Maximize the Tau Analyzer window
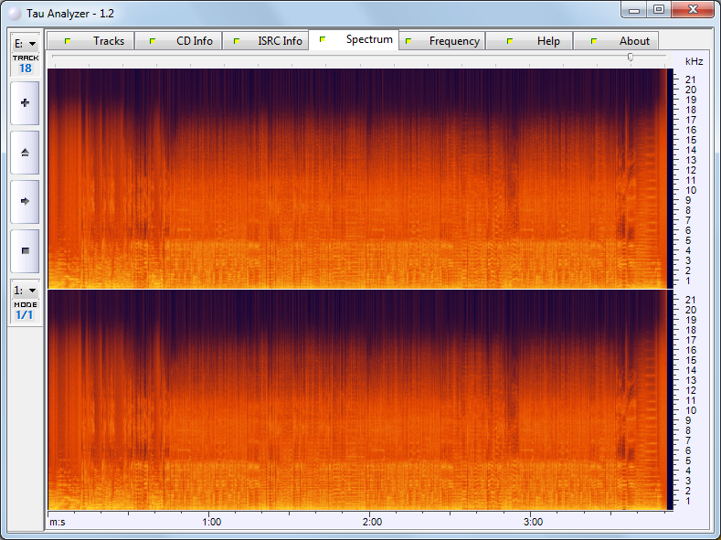This screenshot has width=721, height=540. click(x=658, y=9)
